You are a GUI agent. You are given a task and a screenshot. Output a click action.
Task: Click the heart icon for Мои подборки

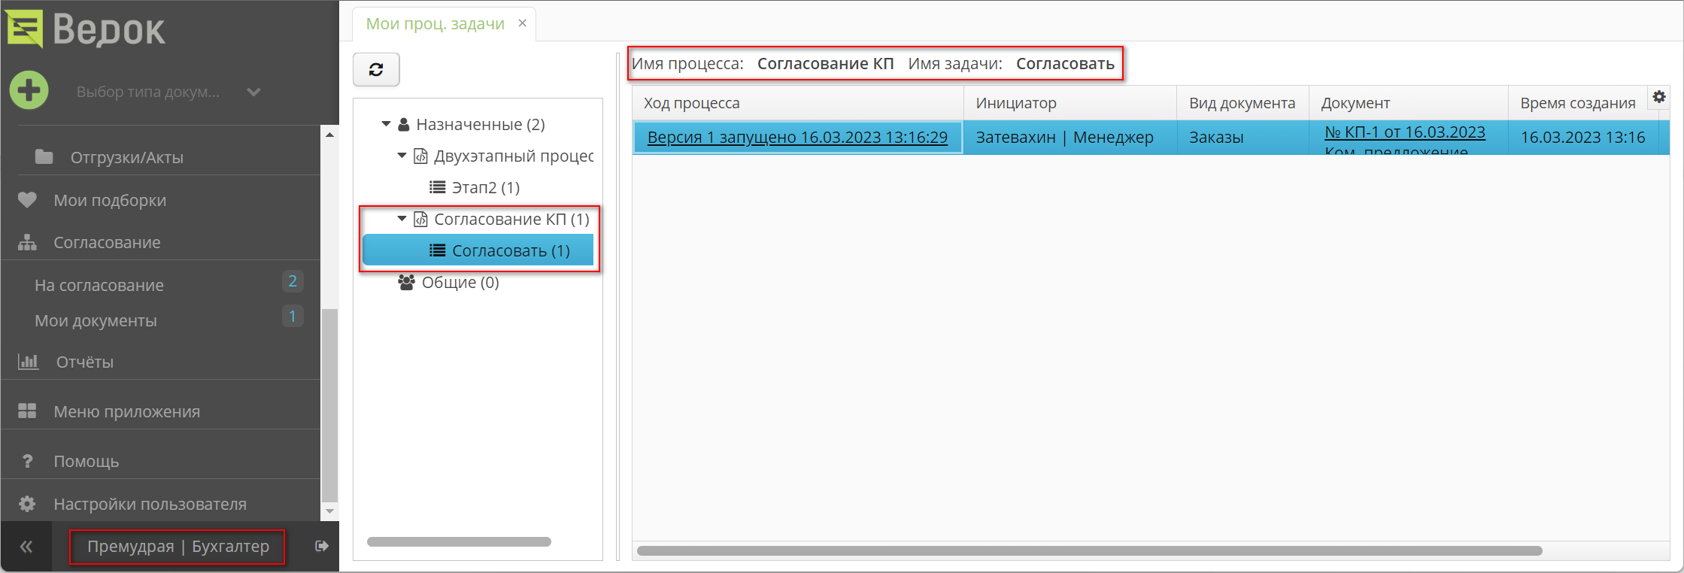click(27, 200)
